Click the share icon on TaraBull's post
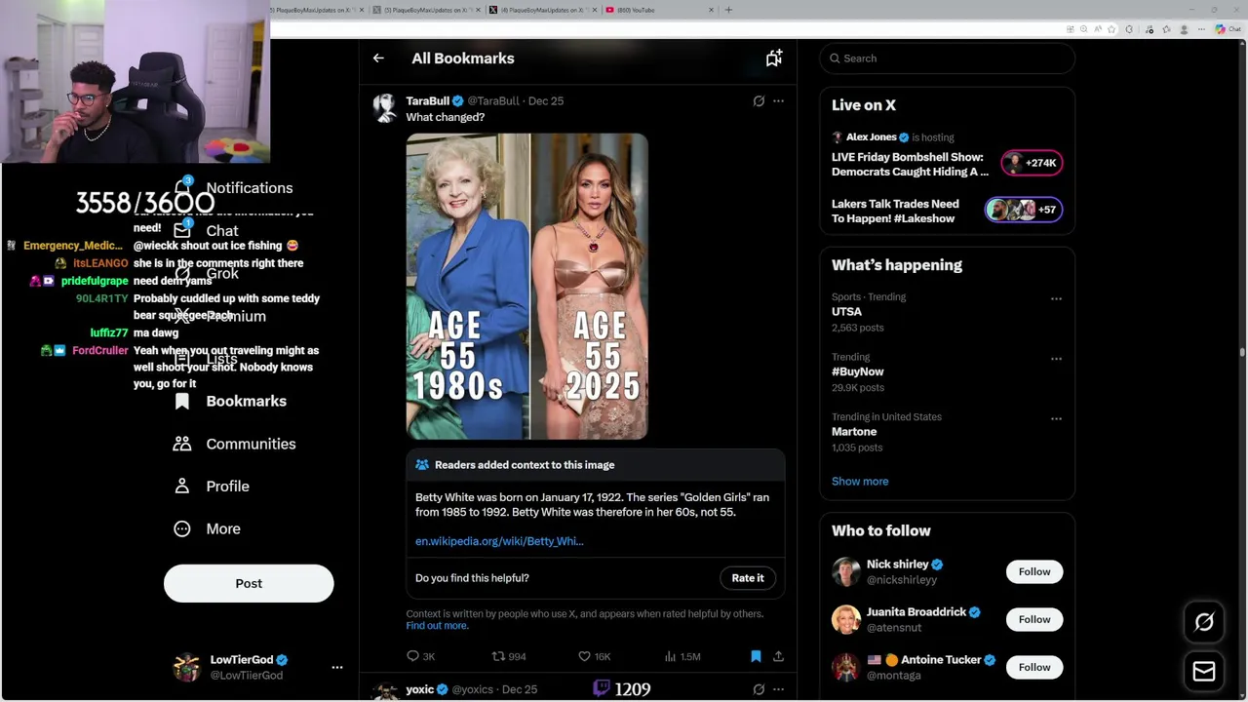The height and width of the screenshot is (702, 1248). [778, 656]
